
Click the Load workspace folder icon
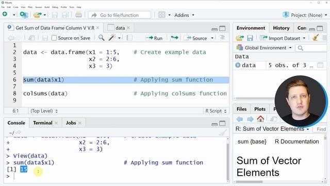[239, 38]
